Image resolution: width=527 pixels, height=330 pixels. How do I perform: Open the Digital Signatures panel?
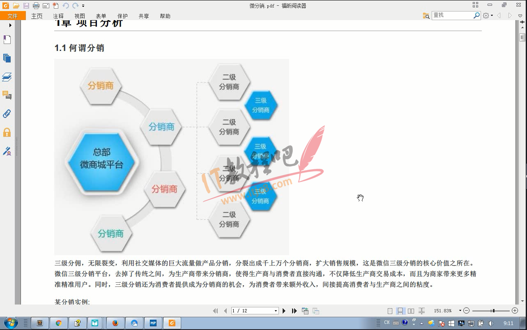tap(7, 151)
